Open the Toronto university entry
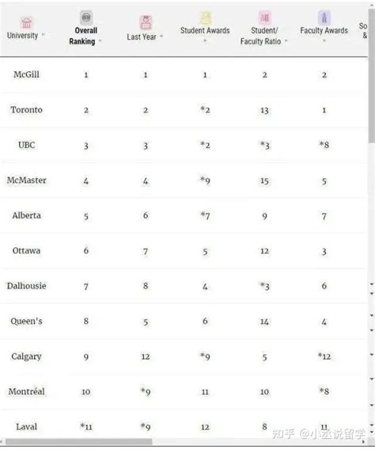This screenshot has height=450, width=375. [x=26, y=109]
